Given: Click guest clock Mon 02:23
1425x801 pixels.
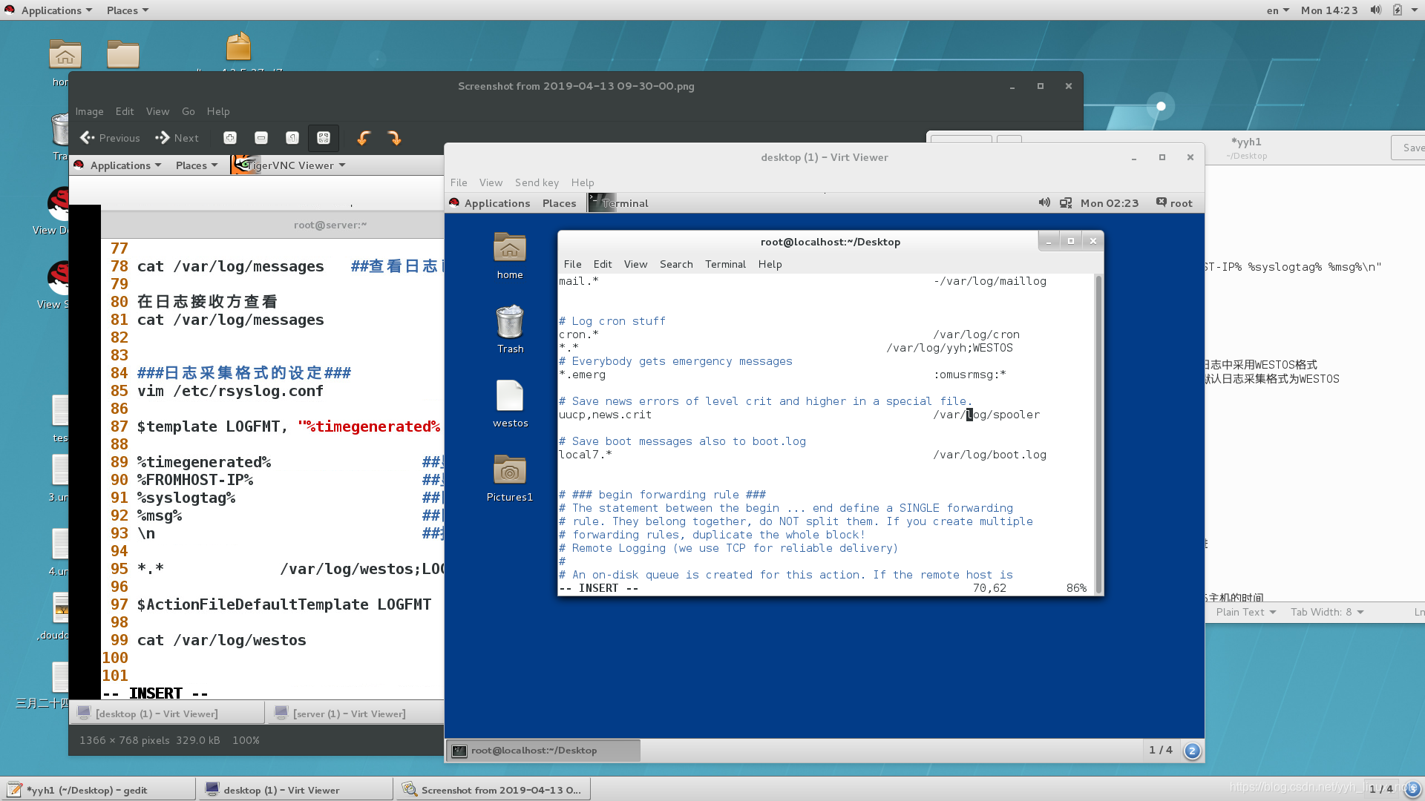Looking at the screenshot, I should [x=1109, y=203].
